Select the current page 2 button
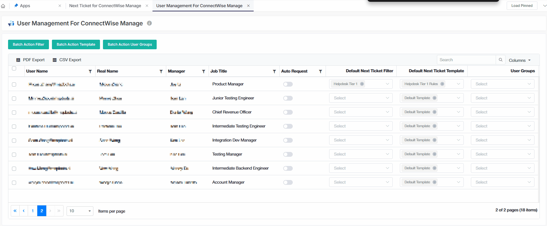Screen dimensions: 547x226 [42, 211]
